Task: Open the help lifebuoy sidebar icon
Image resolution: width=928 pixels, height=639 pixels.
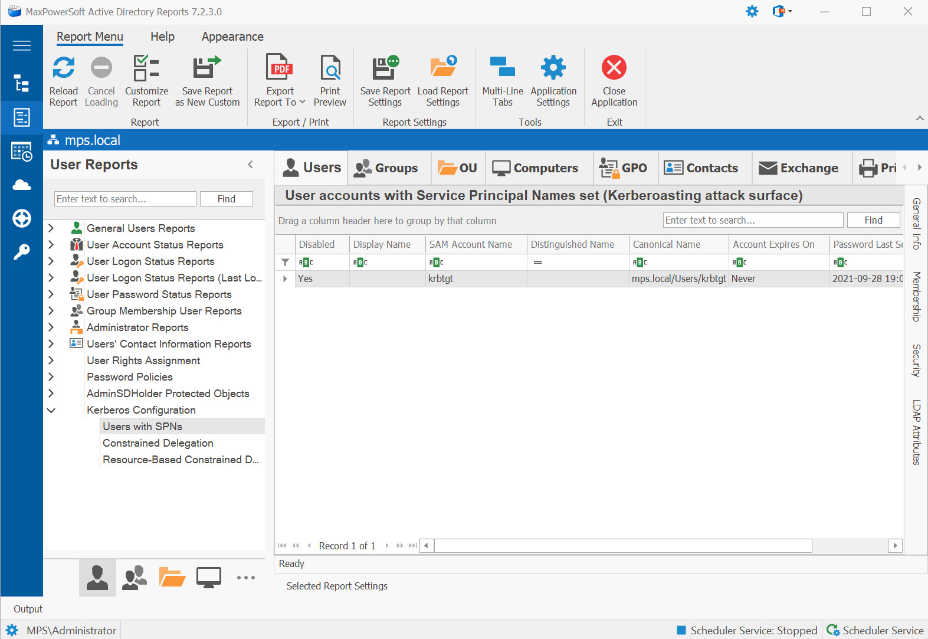Action: tap(22, 218)
